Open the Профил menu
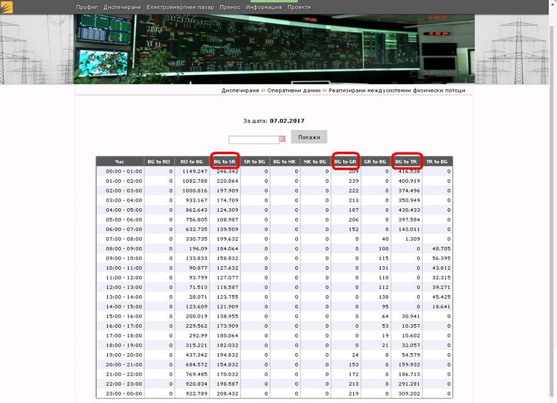 87,8
